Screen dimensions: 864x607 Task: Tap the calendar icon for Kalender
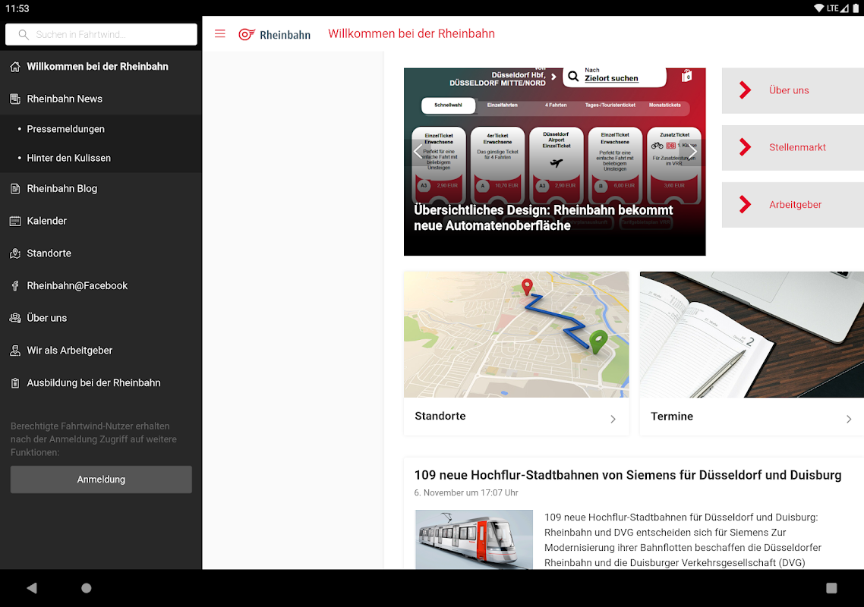[15, 221]
